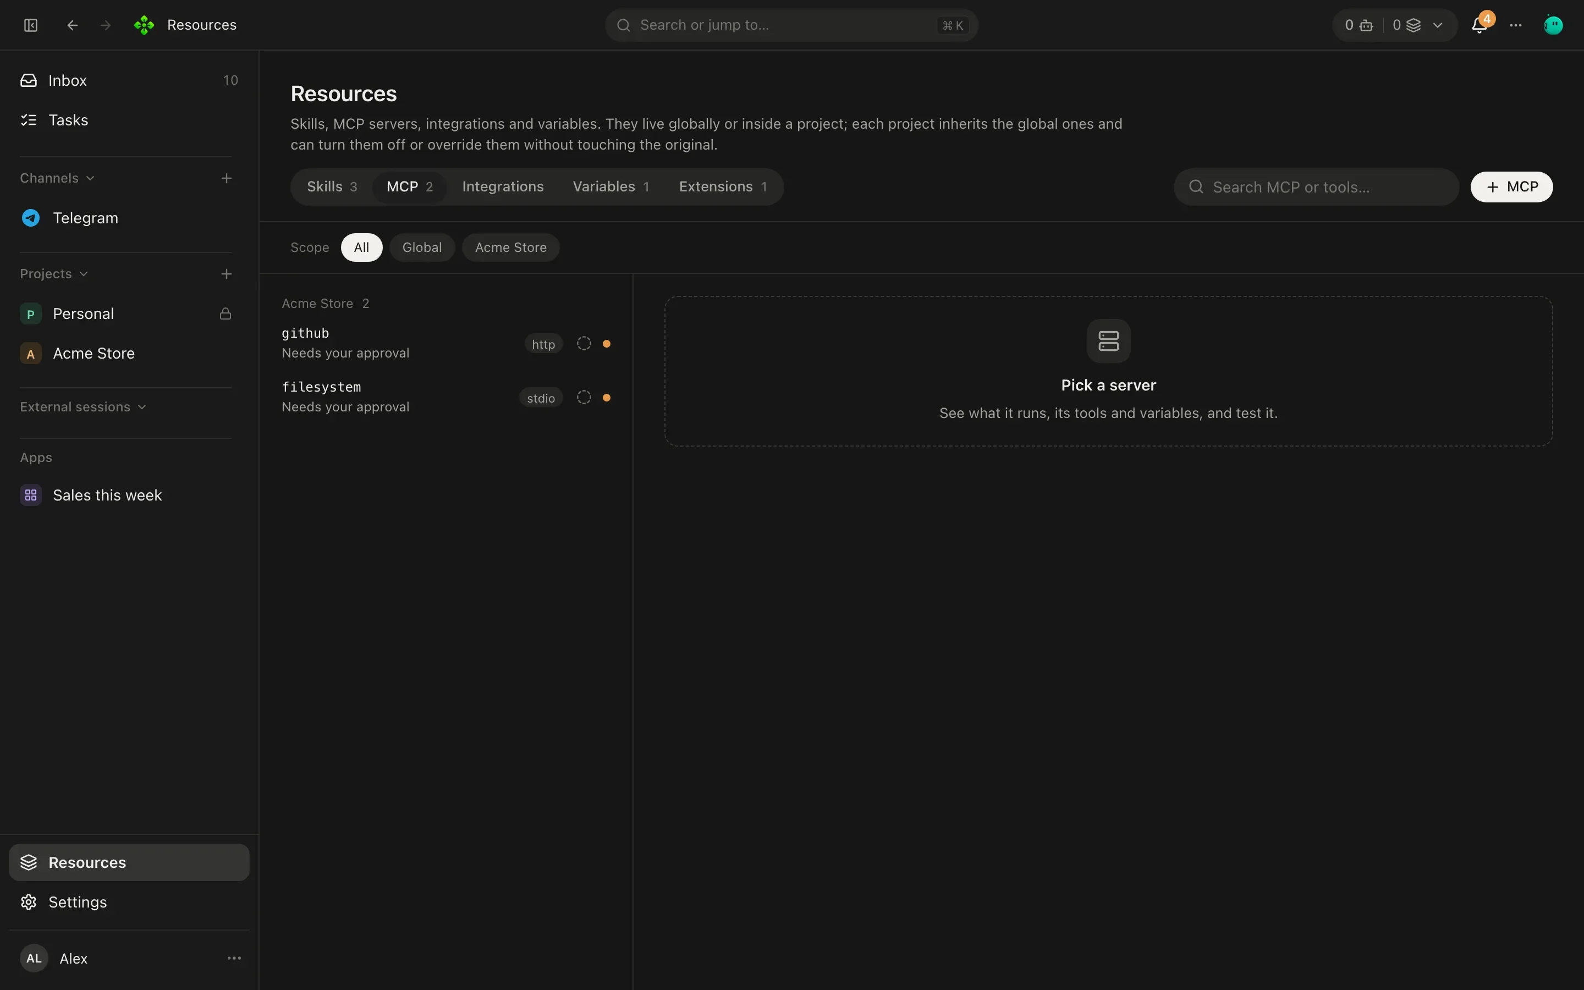Select the Acme Store scope filter
This screenshot has height=990, width=1584.
click(x=510, y=248)
